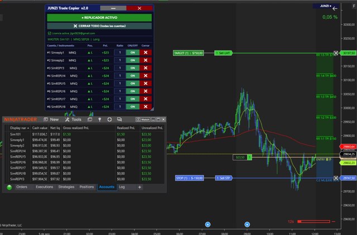Click the STOP (1) $-150,00 label

click(x=190, y=178)
